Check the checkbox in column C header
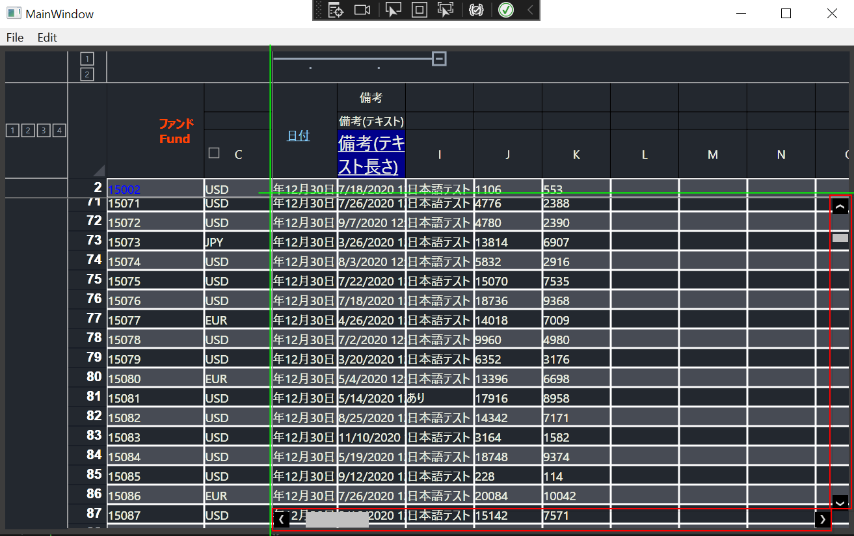 (214, 153)
